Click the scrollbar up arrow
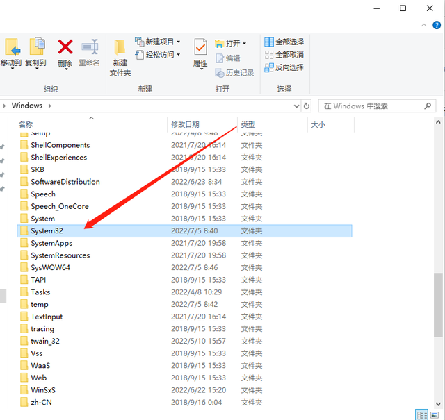Viewport: 445px width, 420px height. (x=438, y=122)
